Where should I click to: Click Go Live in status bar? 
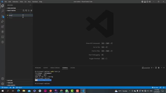pyautogui.click(x=155, y=88)
